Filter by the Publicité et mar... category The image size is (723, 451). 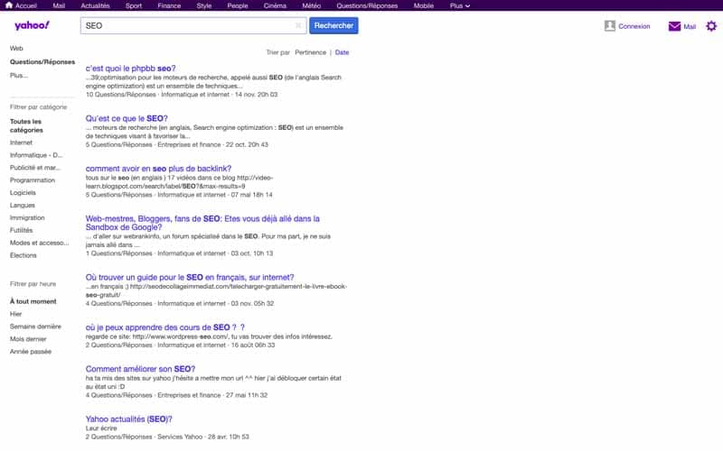[35, 168]
